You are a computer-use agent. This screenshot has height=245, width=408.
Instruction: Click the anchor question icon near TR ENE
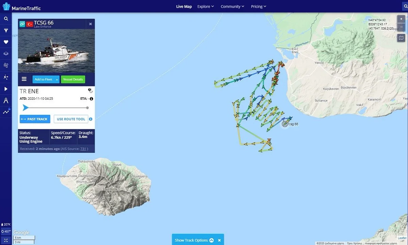click(x=90, y=91)
